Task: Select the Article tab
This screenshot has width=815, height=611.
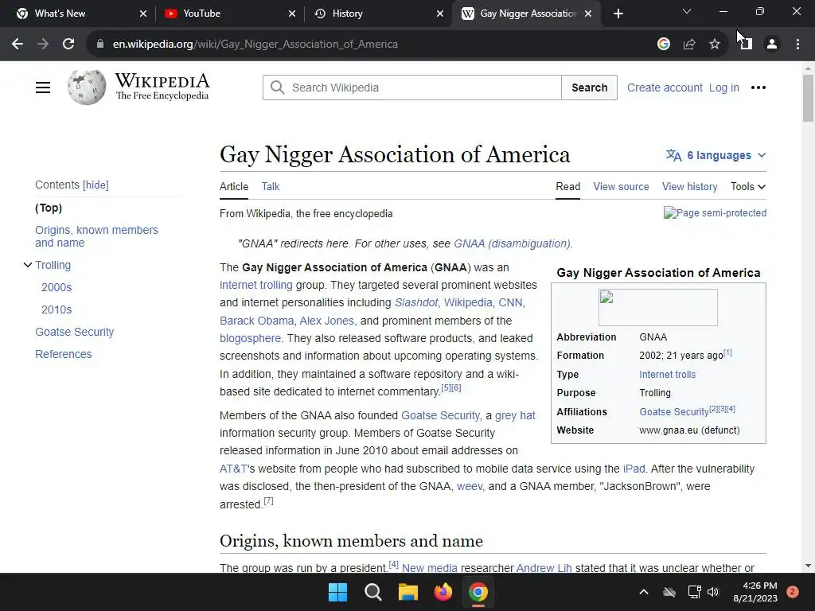Action: click(x=234, y=186)
